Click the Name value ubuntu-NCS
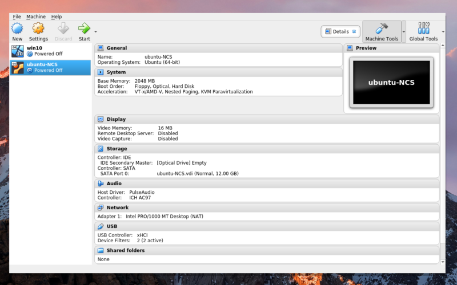This screenshot has height=285, width=457. pos(158,57)
